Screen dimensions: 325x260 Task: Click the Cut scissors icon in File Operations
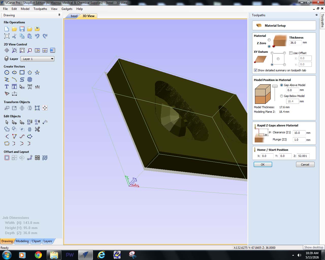[x=14, y=36]
